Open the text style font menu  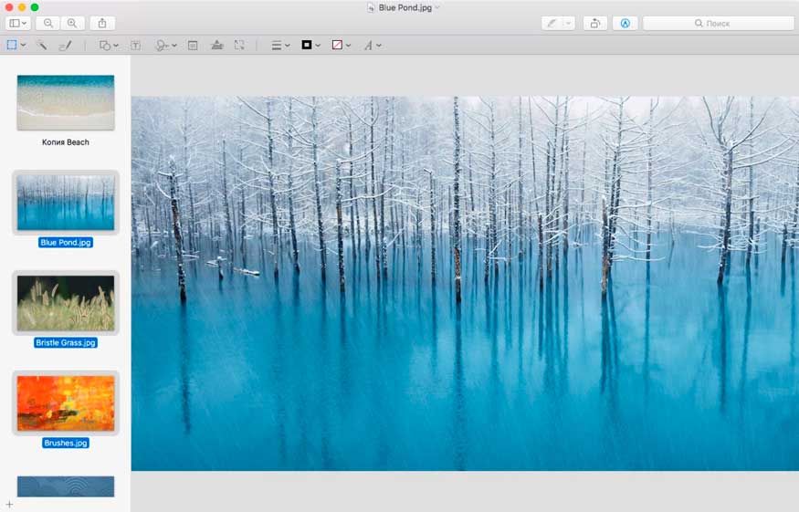pyautogui.click(x=373, y=46)
